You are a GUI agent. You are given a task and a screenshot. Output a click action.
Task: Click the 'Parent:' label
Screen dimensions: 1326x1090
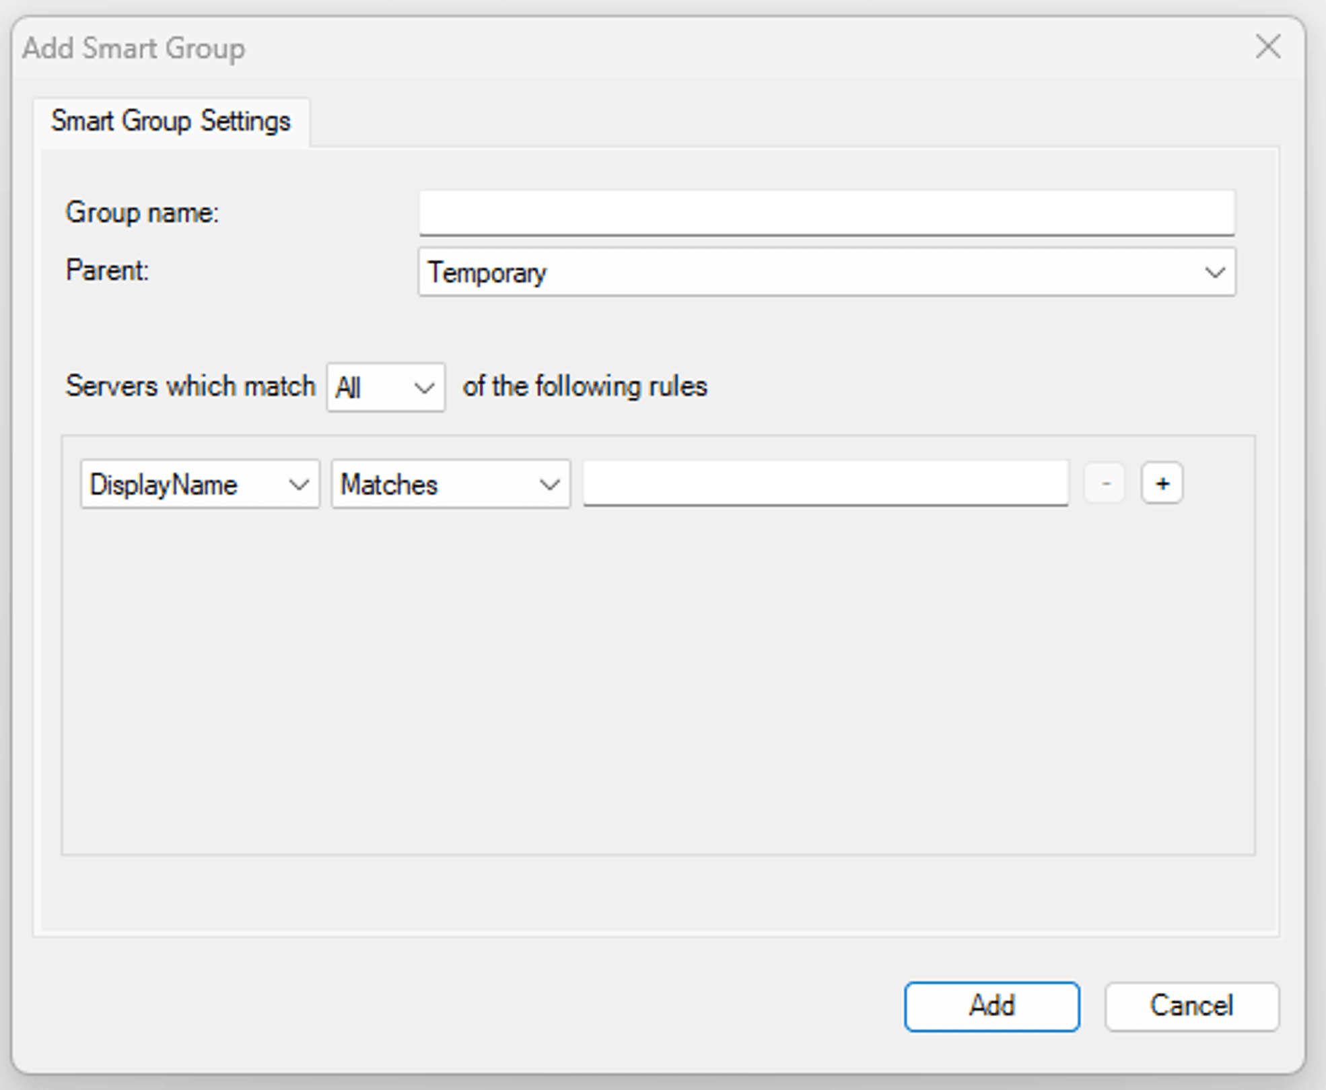107,271
